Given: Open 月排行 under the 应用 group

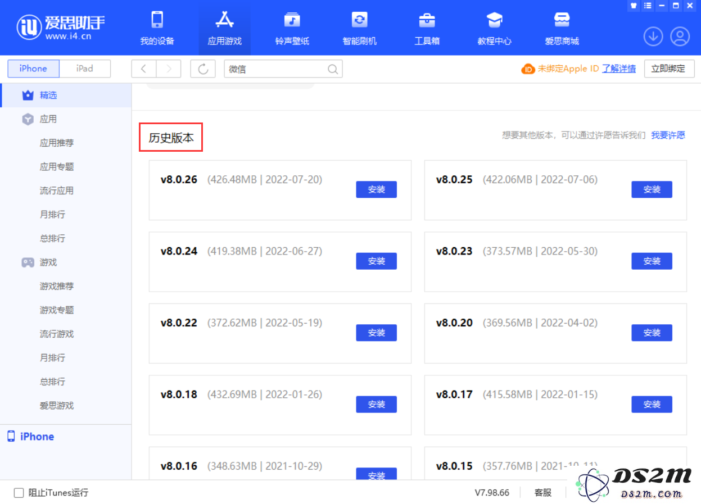Looking at the screenshot, I should pyautogui.click(x=53, y=215).
